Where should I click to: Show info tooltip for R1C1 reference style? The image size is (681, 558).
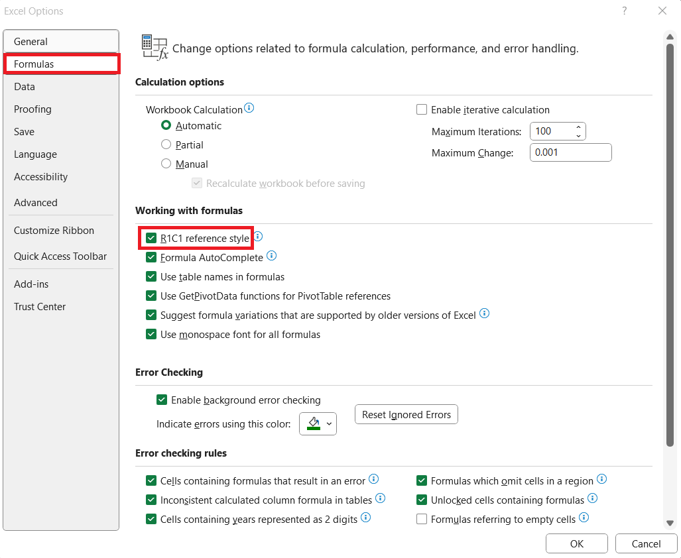pos(258,237)
